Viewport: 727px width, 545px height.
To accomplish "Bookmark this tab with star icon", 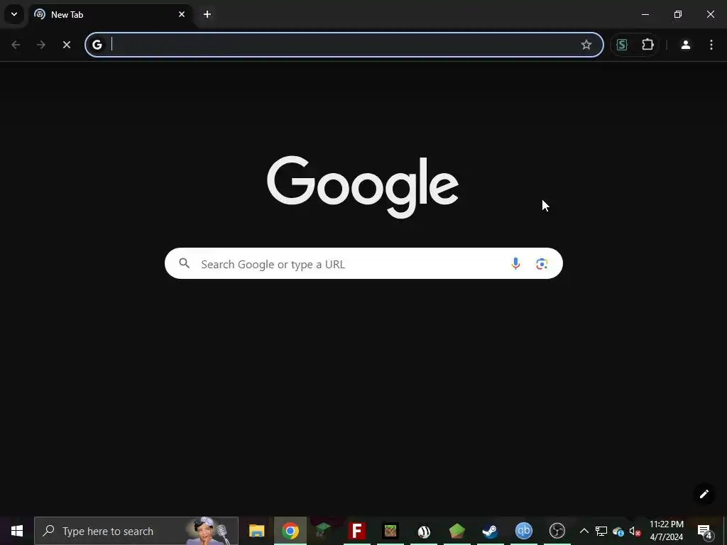I will point(586,45).
